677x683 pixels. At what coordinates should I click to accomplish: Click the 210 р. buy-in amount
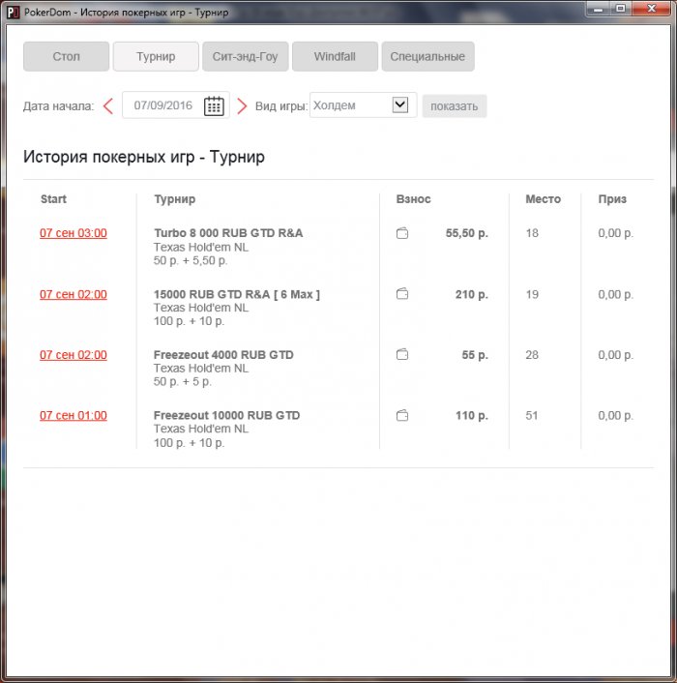pos(472,295)
